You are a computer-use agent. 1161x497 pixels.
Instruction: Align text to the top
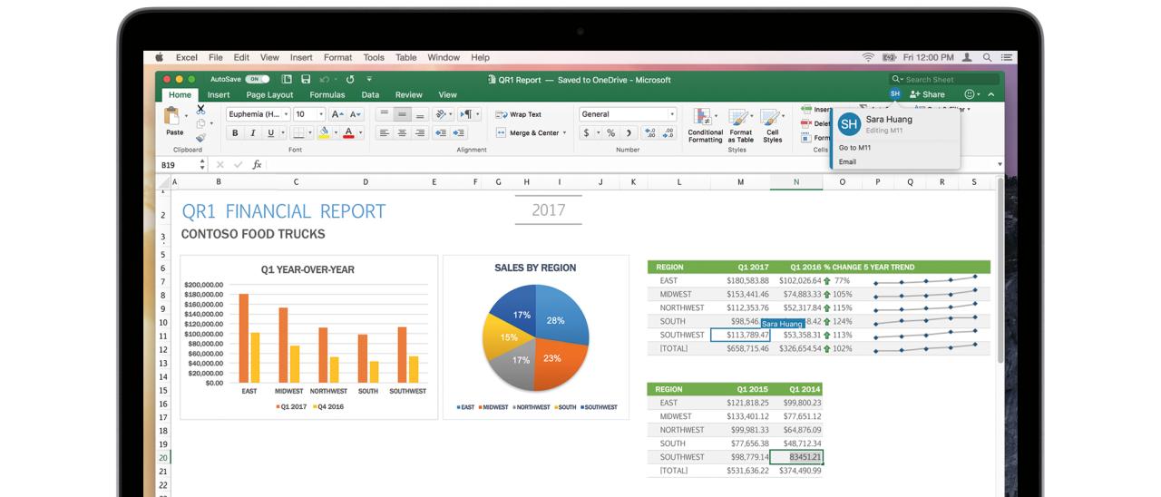pos(384,114)
